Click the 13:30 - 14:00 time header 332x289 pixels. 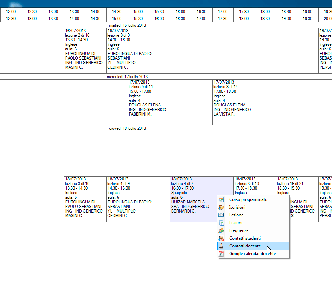coord(75,15)
